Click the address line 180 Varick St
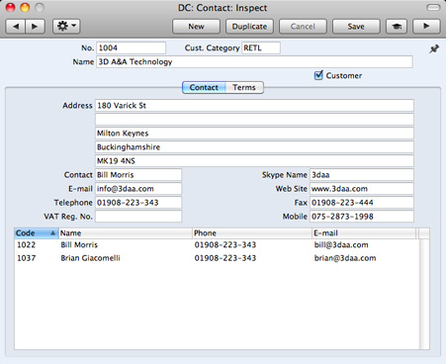Viewport: 446px width, 364px height. click(254, 106)
